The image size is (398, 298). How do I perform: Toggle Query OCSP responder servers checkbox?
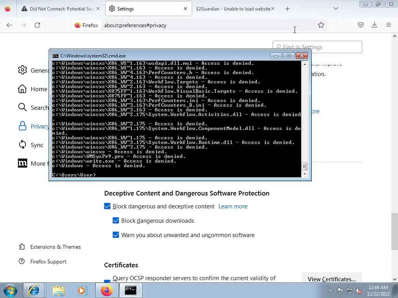click(107, 281)
